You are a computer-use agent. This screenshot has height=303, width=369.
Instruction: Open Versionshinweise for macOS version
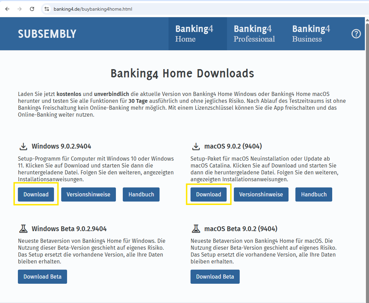pyautogui.click(x=261, y=194)
